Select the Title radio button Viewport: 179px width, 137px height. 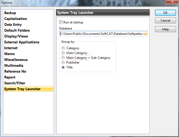click(63, 67)
